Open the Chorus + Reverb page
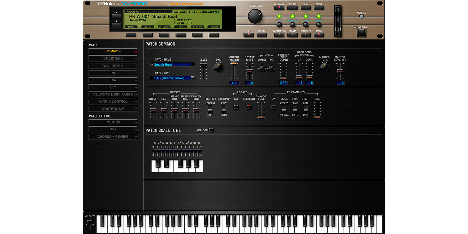This screenshot has height=234, width=468. (x=113, y=137)
